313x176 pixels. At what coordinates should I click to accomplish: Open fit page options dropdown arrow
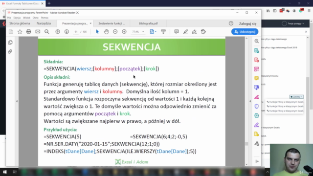(156, 32)
